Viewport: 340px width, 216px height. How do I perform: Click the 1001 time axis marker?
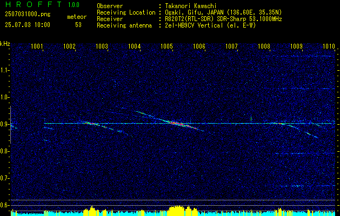(x=37, y=46)
